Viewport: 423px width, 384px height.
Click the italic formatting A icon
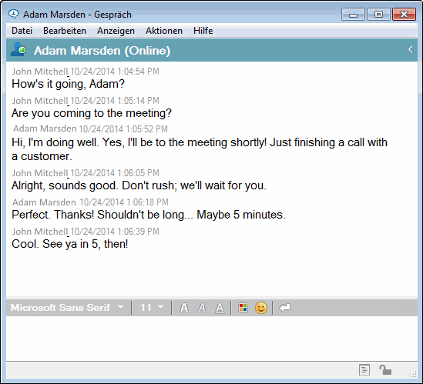click(202, 308)
